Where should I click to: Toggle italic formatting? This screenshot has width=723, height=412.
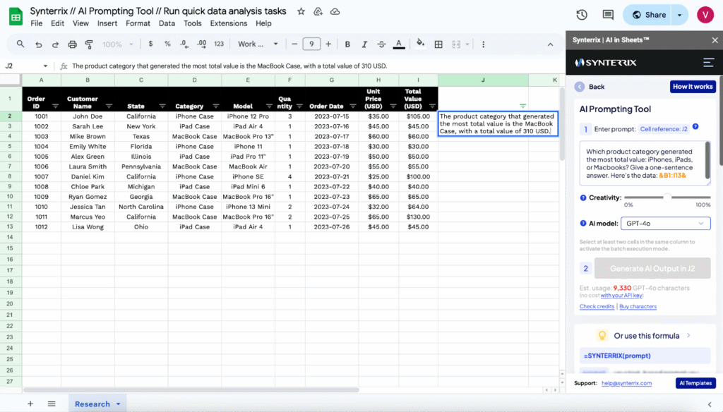pos(364,44)
